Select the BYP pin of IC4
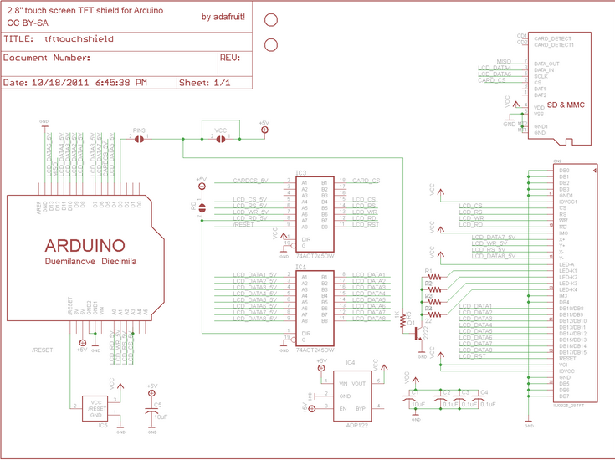Screen dimensions: 615x460 (361, 409)
